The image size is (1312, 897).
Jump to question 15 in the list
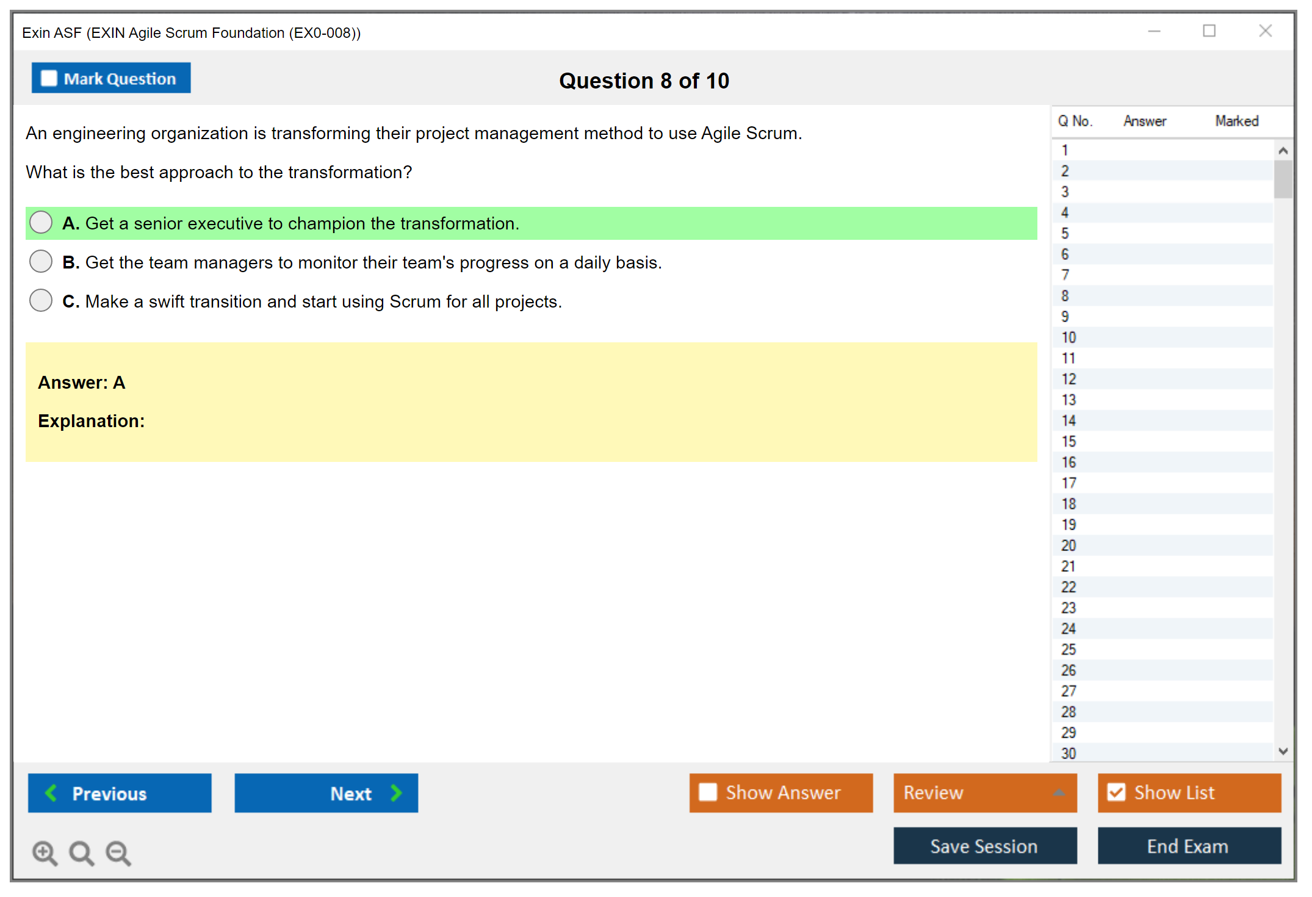pyautogui.click(x=1069, y=441)
